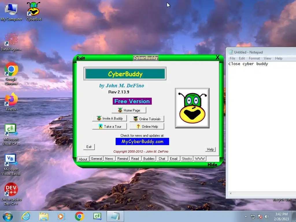Click the Notepad text 'close cyber buddy'
Viewport: 296px width, 222px height.
tap(248, 64)
